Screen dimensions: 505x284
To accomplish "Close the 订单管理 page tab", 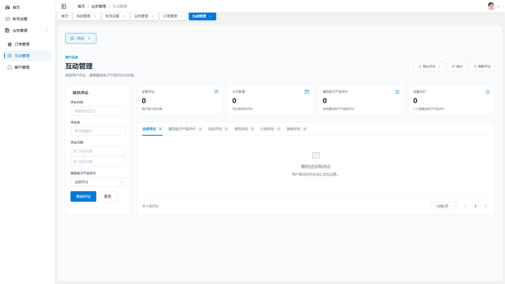I will pyautogui.click(x=181, y=16).
